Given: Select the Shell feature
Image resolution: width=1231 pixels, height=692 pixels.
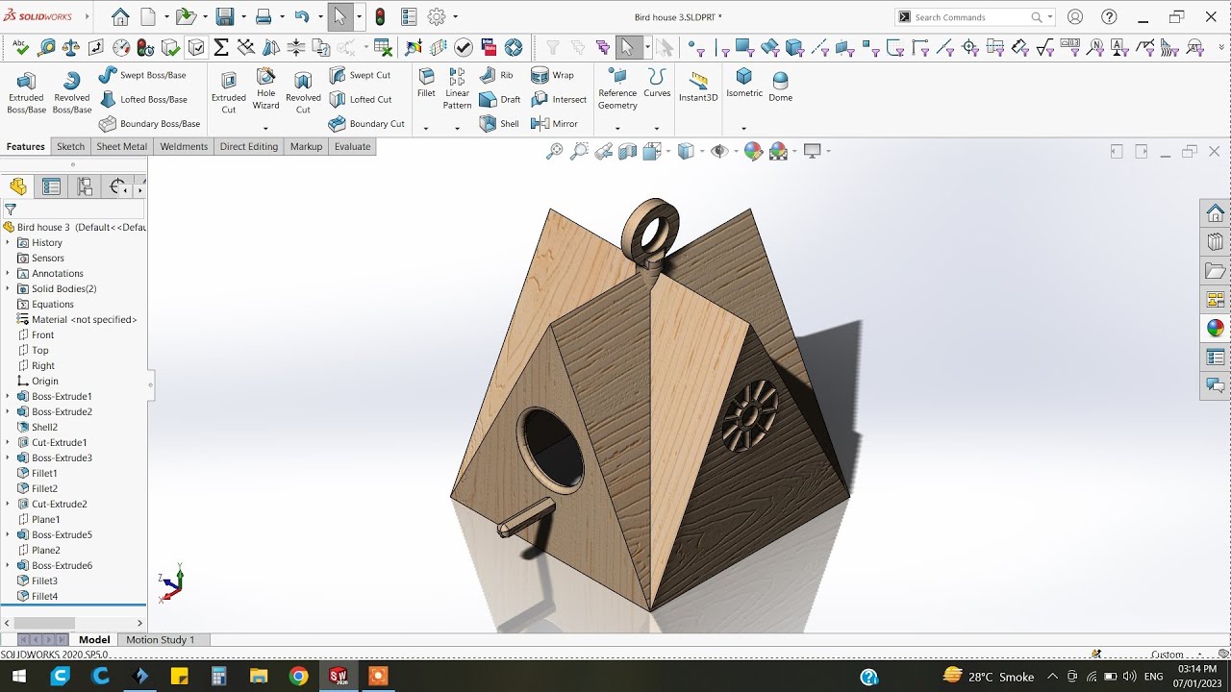Looking at the screenshot, I should [499, 124].
